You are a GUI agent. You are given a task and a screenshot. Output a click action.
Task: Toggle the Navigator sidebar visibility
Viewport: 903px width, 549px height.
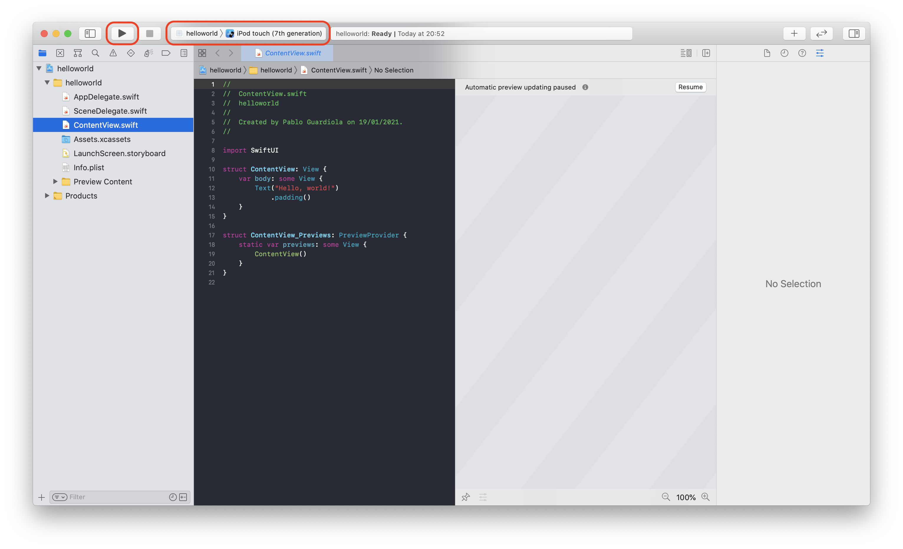(x=90, y=33)
